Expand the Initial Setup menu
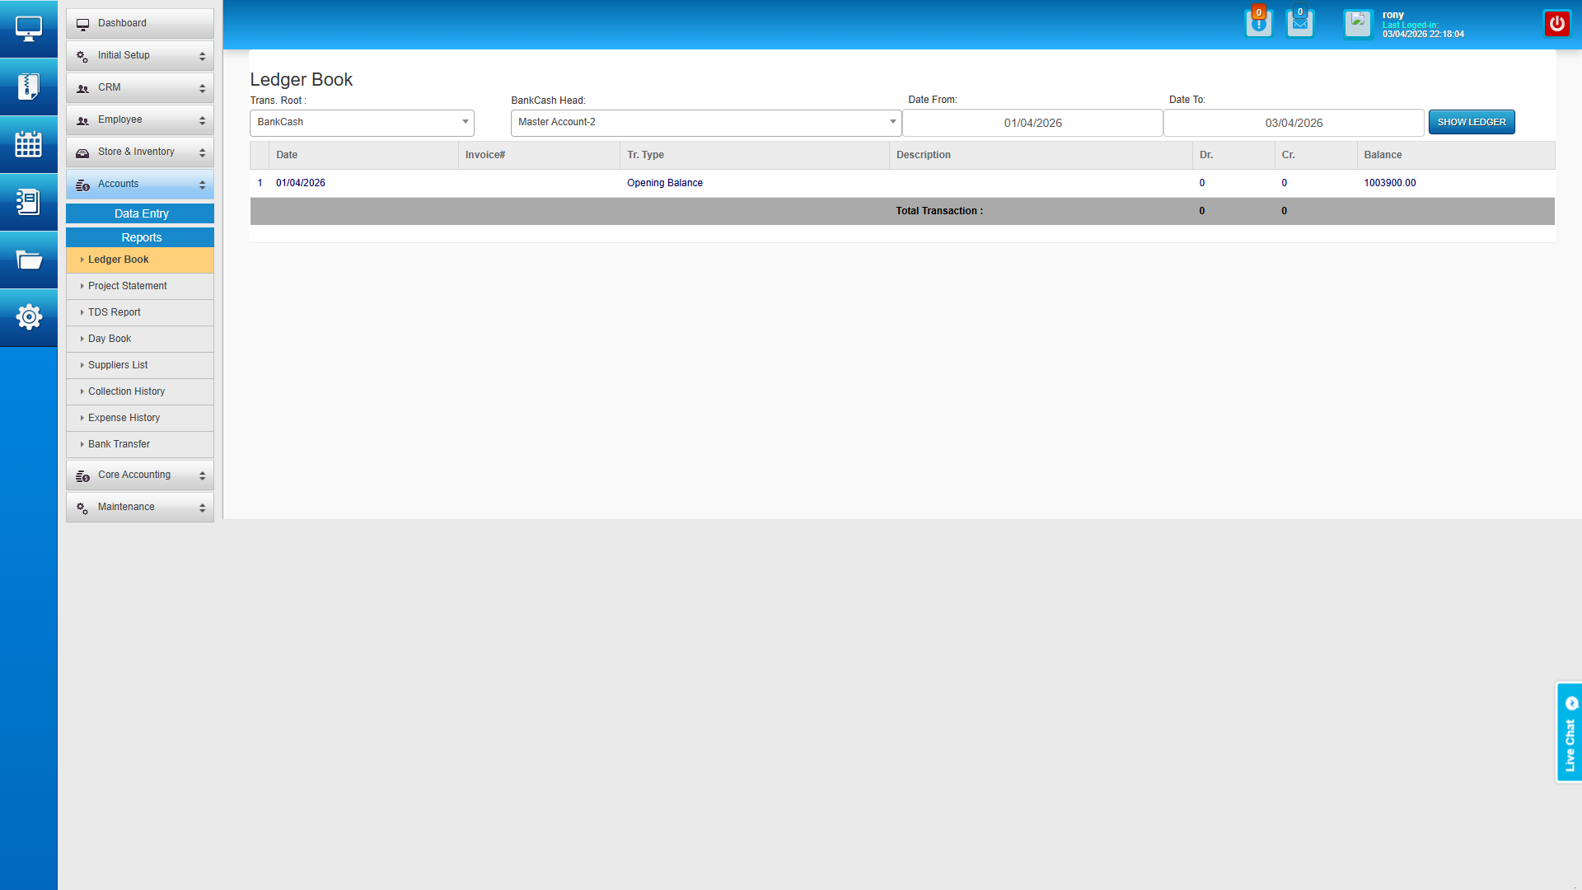The image size is (1582, 890). pyautogui.click(x=140, y=55)
